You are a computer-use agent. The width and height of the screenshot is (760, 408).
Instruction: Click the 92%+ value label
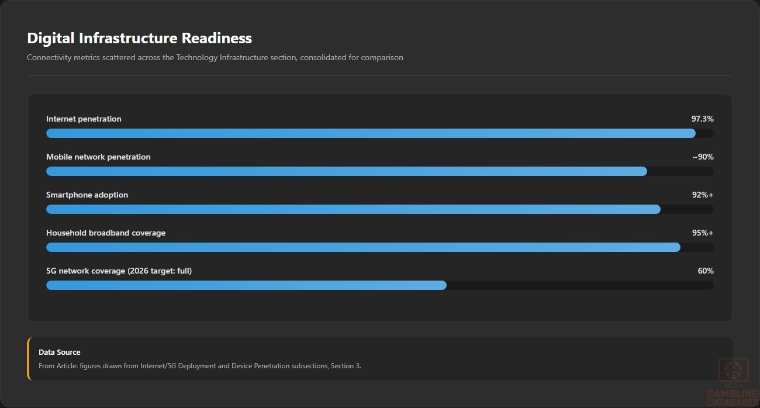point(703,195)
